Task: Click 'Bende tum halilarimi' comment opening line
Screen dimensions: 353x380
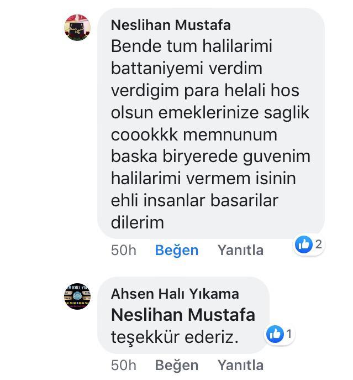Action: [x=192, y=46]
